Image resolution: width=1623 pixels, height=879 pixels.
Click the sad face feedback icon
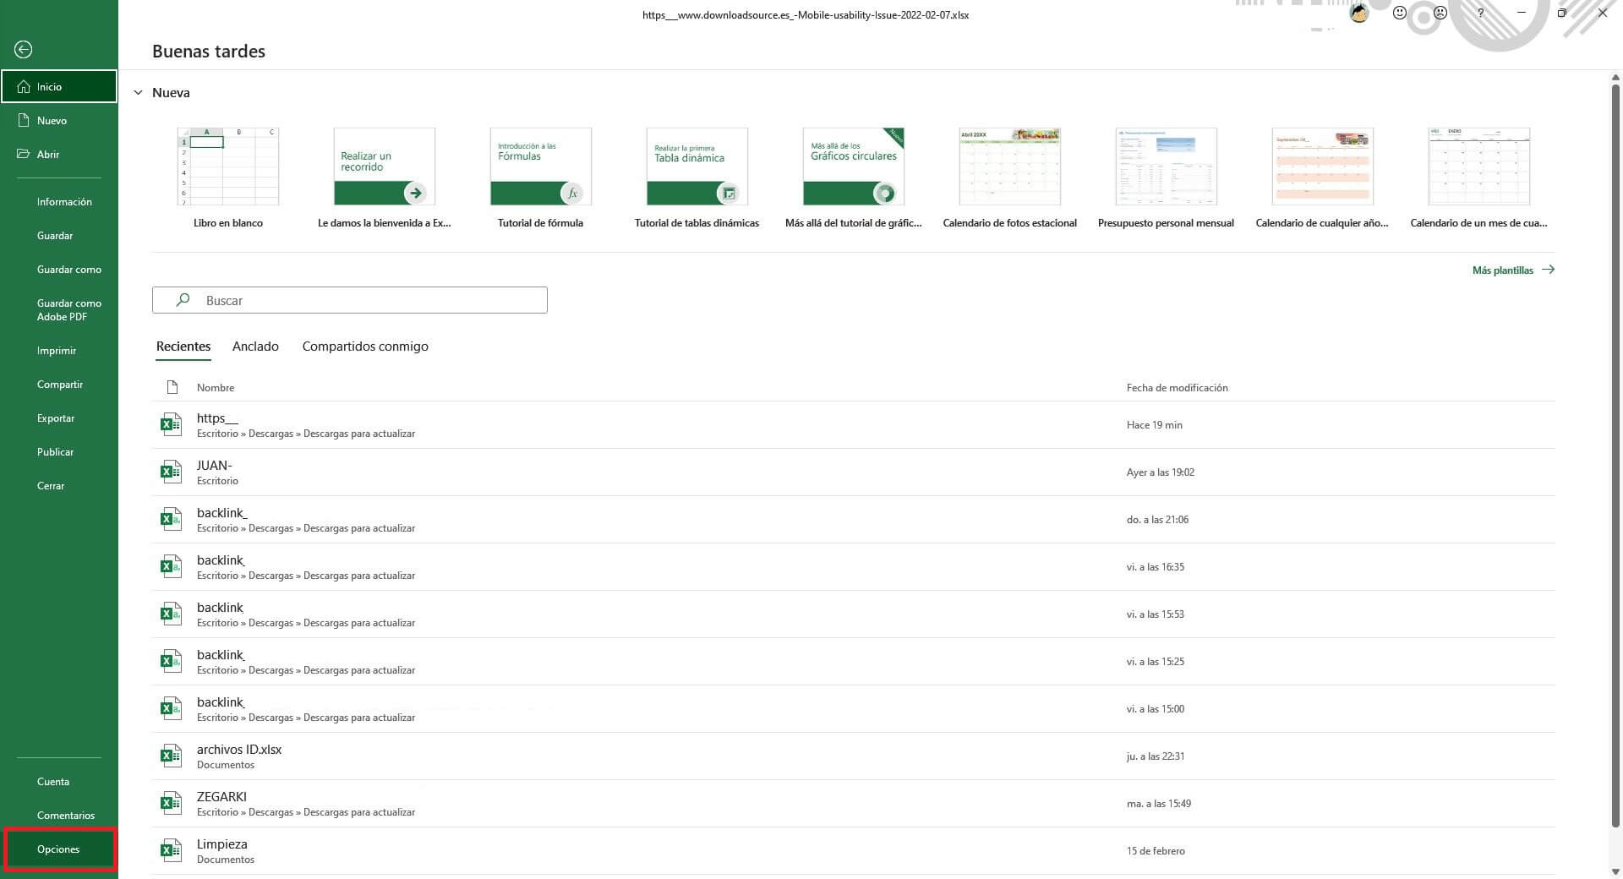[x=1440, y=13]
